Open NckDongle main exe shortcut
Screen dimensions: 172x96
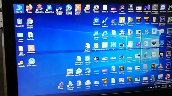tap(70, 86)
